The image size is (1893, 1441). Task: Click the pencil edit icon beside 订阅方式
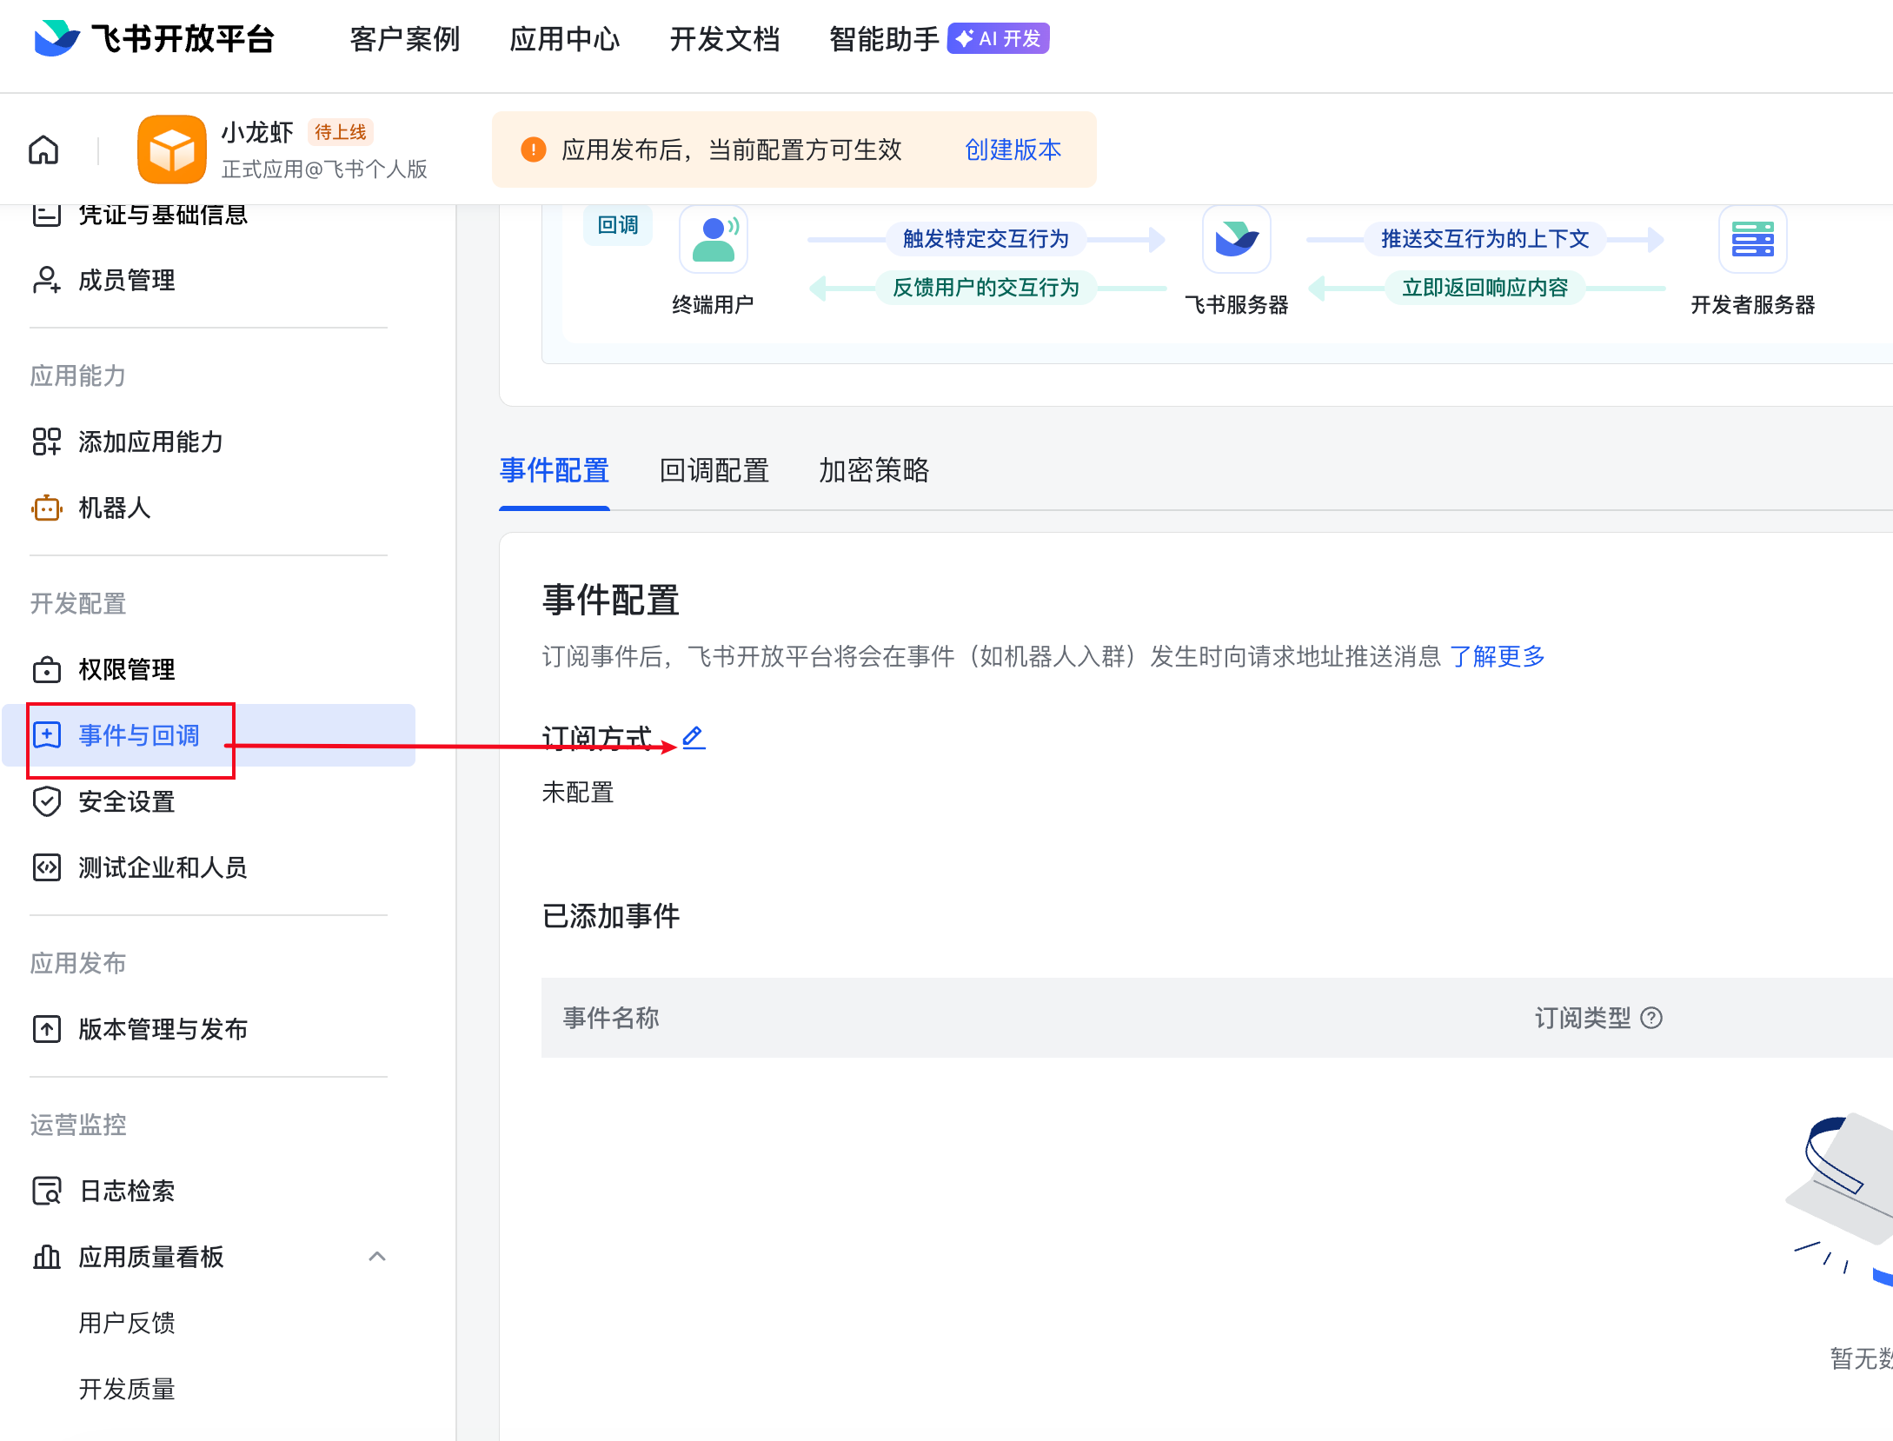(694, 737)
